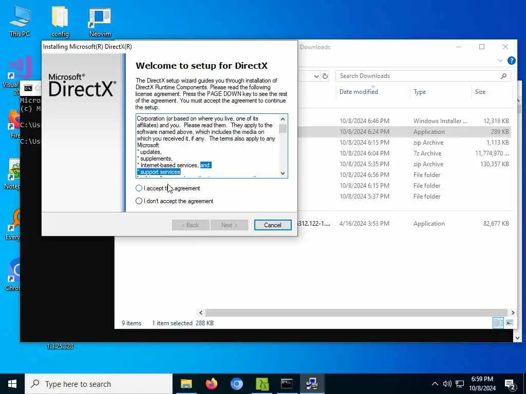Open Chromium from the taskbar
The width and height of the screenshot is (526, 394).
click(236, 384)
